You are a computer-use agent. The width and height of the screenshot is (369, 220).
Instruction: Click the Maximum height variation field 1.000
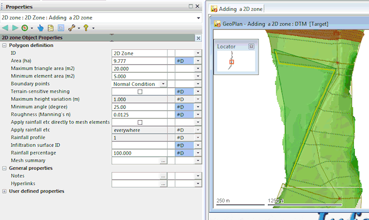[139, 99]
